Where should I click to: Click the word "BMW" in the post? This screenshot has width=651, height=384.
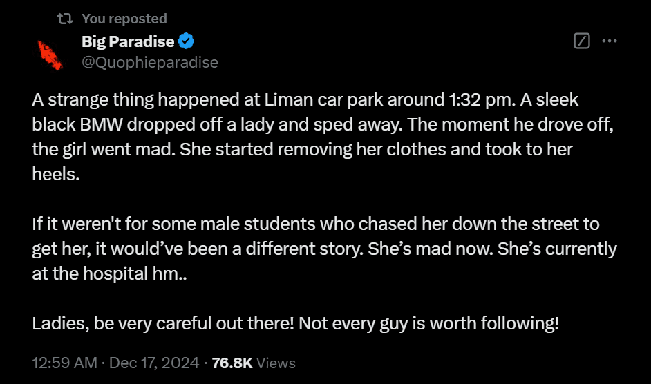(102, 124)
